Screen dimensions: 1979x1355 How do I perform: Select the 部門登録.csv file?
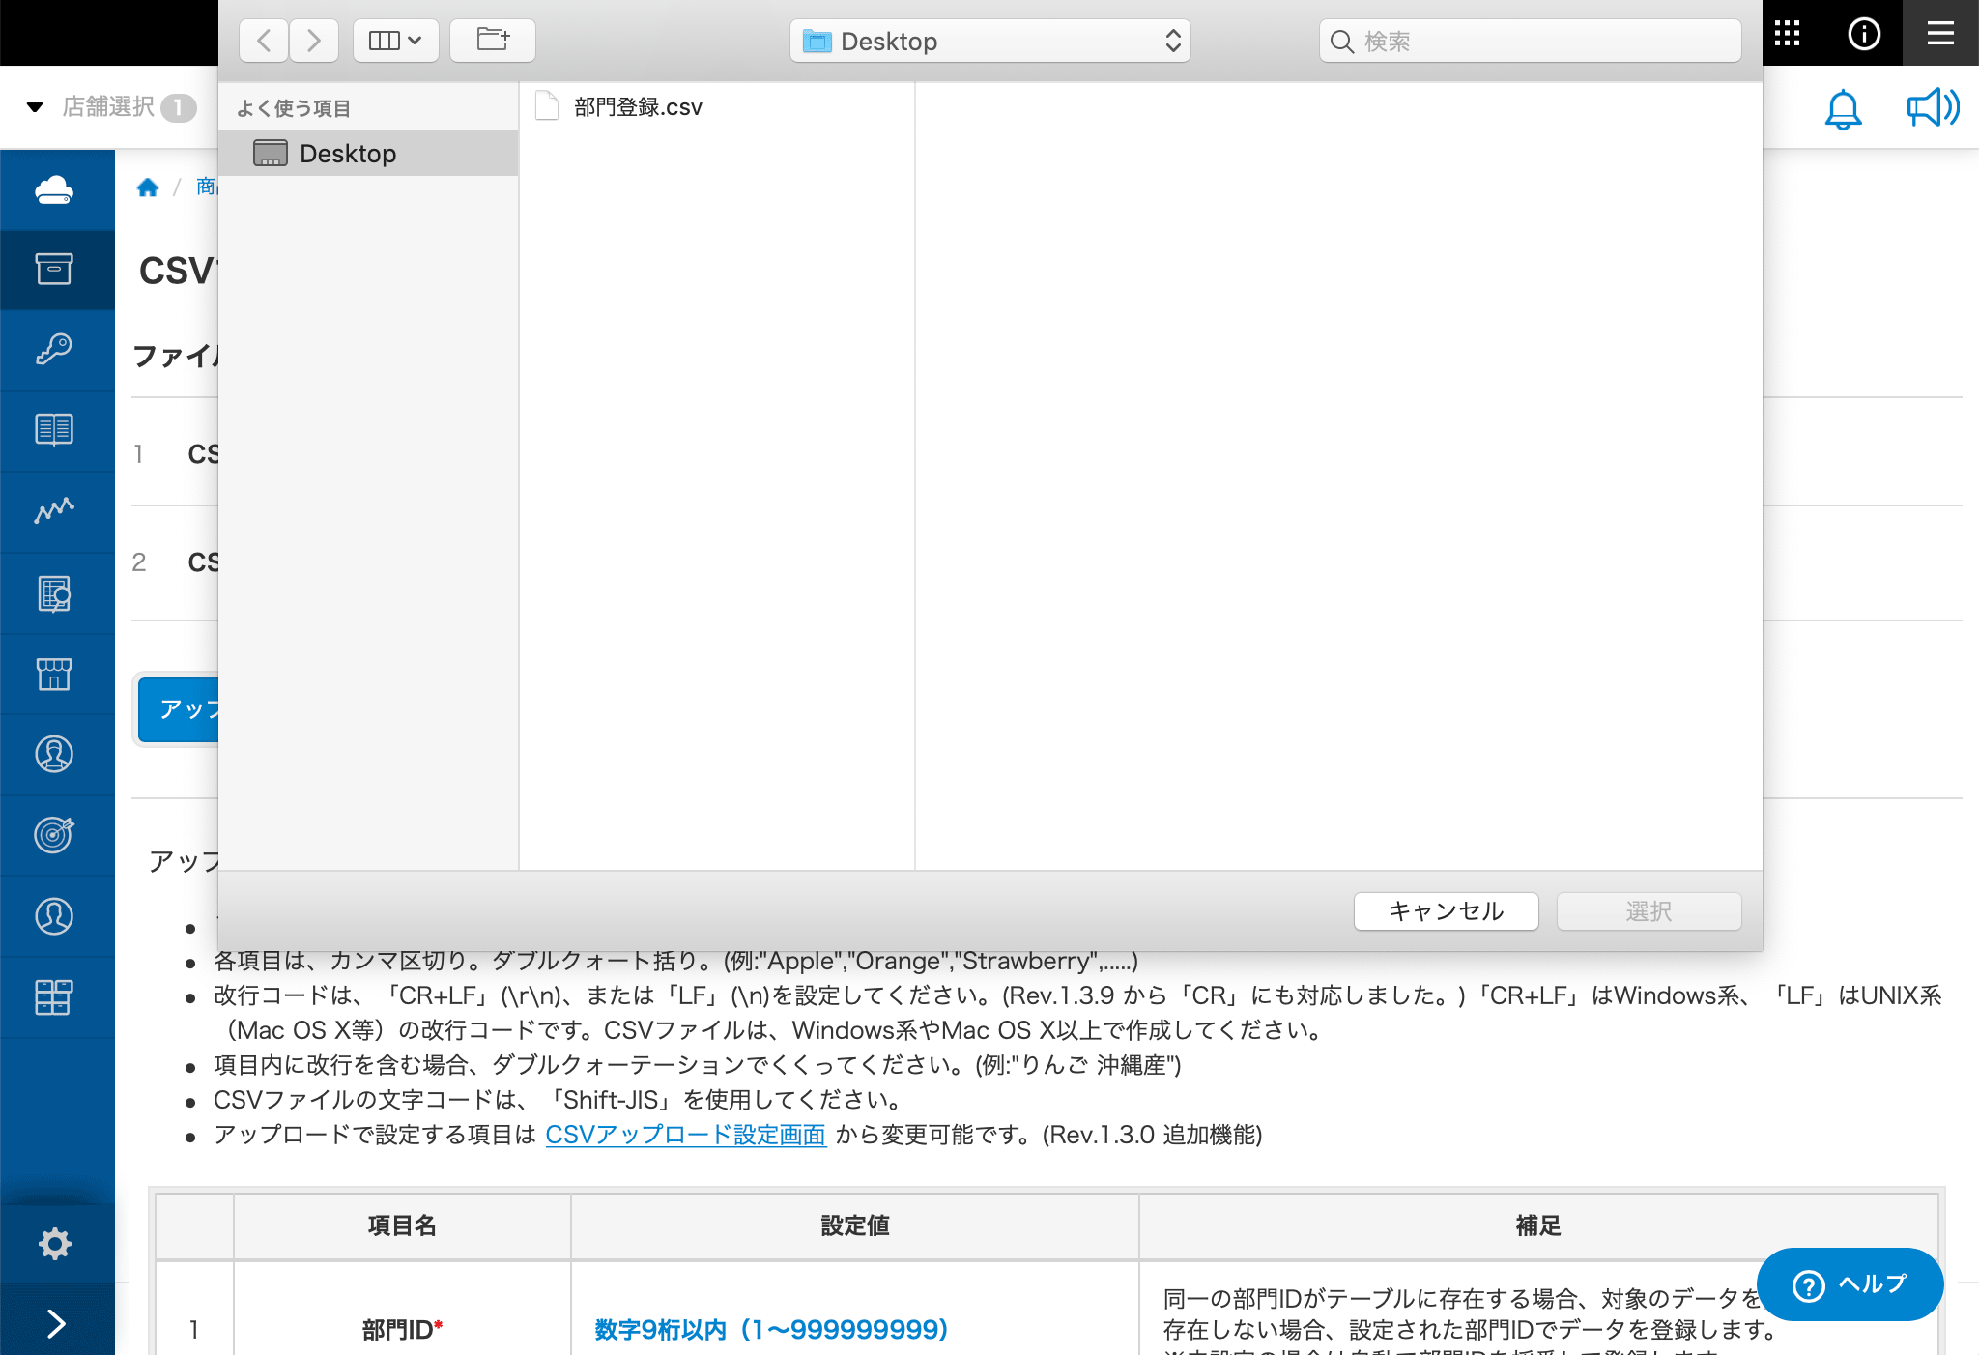(x=619, y=106)
